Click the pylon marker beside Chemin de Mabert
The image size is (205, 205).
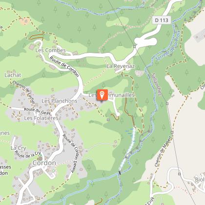point(172,132)
